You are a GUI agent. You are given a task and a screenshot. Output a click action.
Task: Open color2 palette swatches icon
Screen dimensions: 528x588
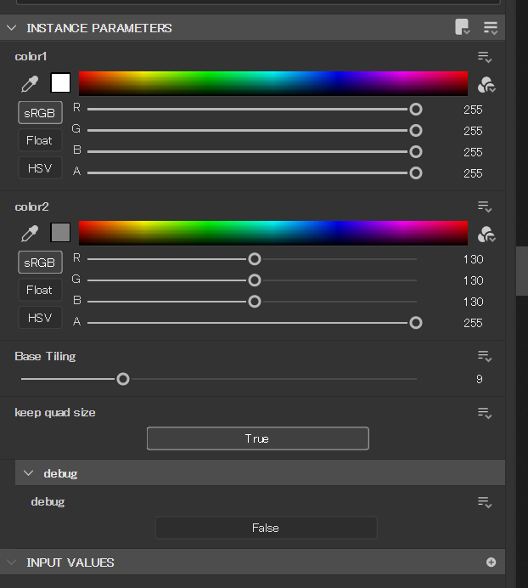486,233
